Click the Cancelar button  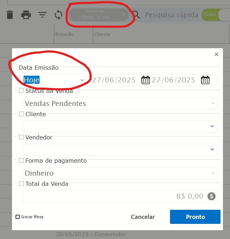pos(143,217)
